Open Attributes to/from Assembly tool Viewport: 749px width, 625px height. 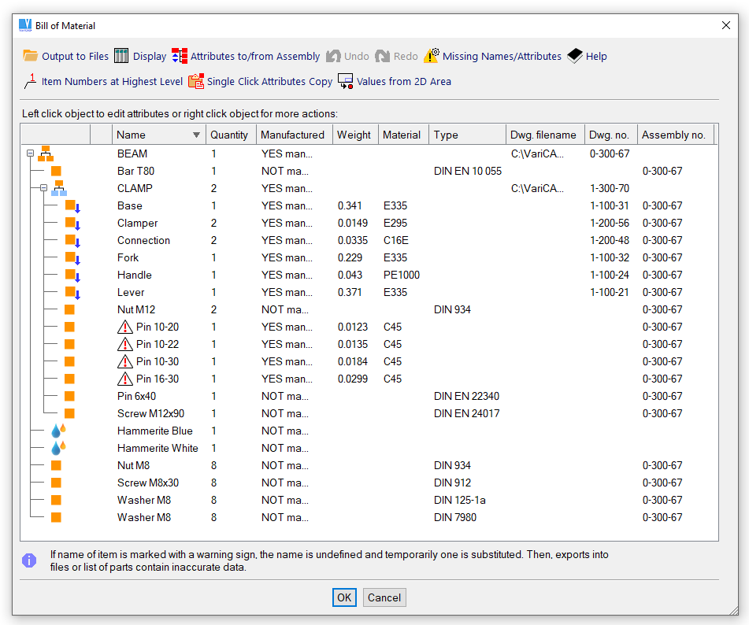pyautogui.click(x=180, y=56)
